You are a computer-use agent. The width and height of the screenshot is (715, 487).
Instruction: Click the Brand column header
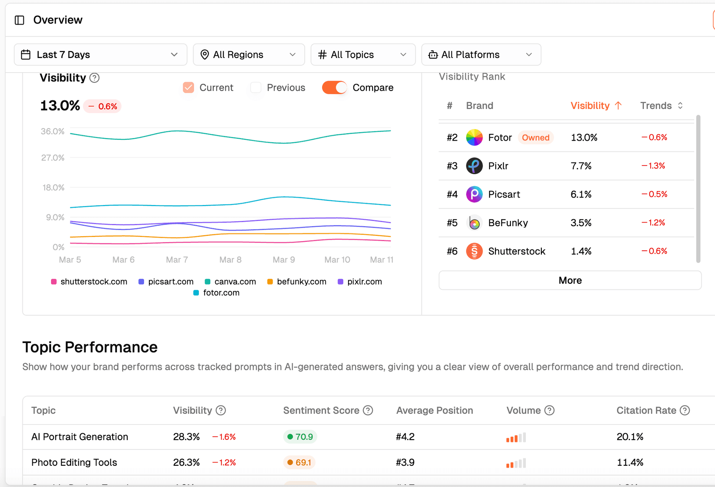(480, 106)
